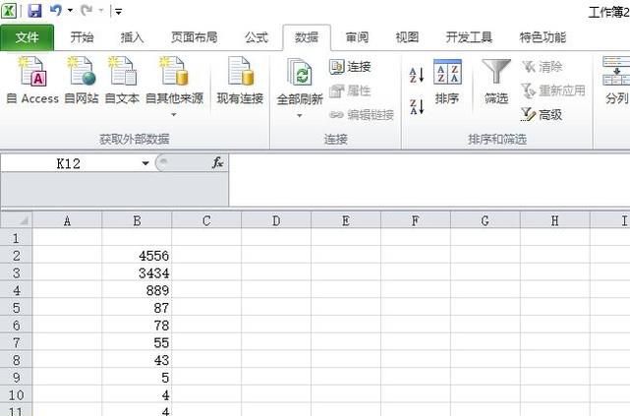Select cell containing 889
630x416 pixels.
(137, 290)
